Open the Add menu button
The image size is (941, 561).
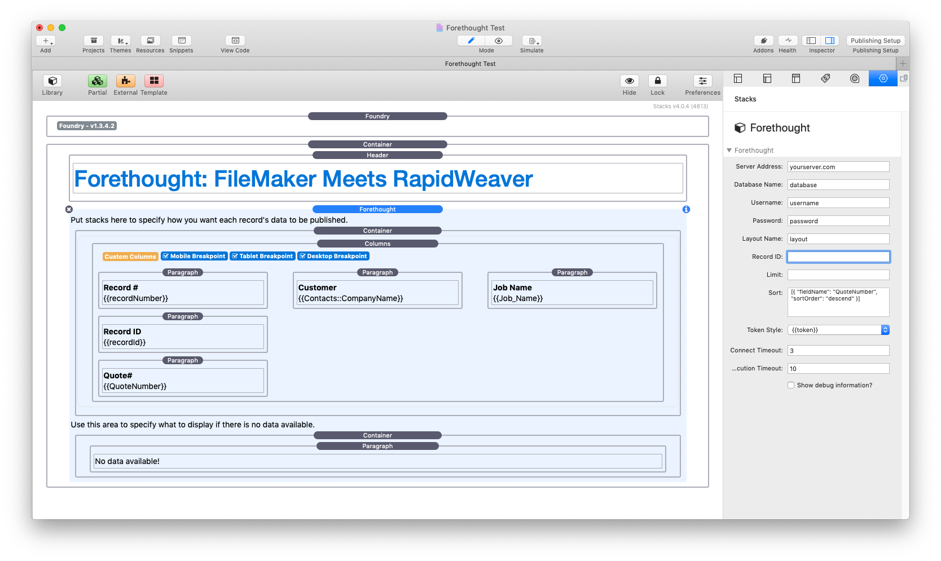[x=46, y=41]
